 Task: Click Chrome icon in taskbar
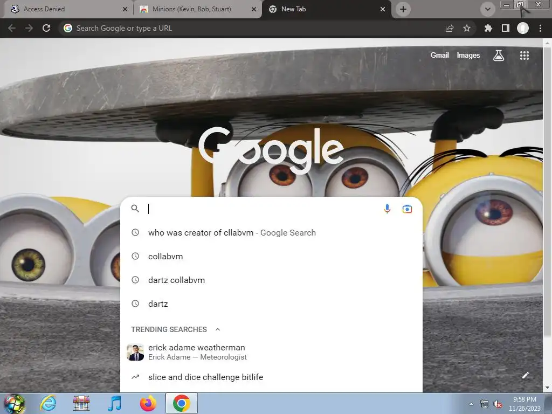coord(181,403)
